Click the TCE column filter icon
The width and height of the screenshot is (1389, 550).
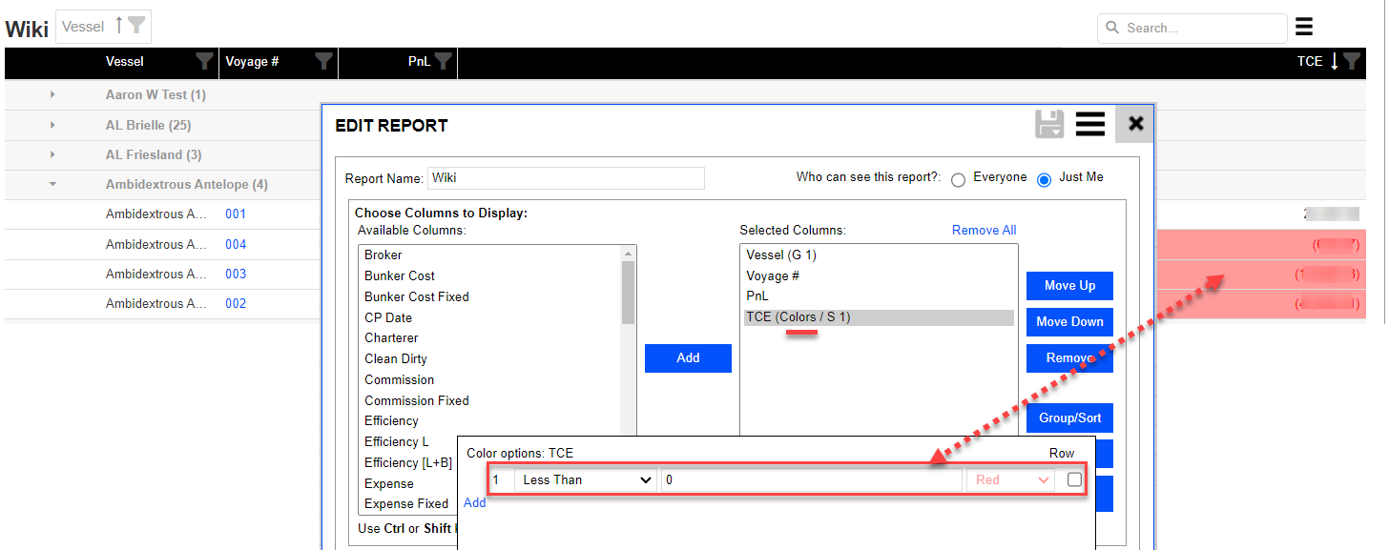click(1352, 62)
